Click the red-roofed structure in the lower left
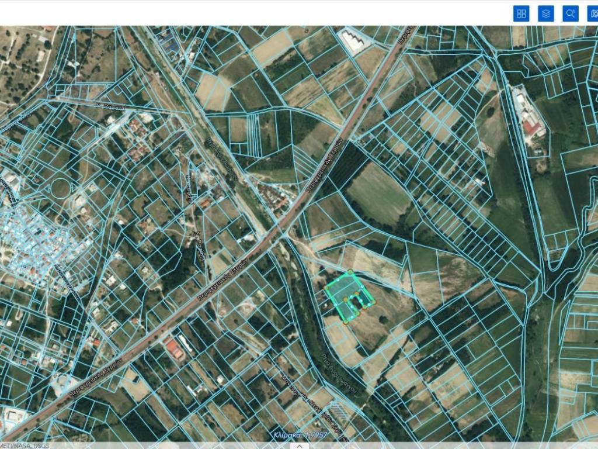598x449 pixels. point(175,349)
